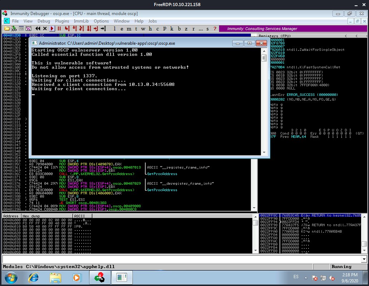Show CPU window with c button

[x=157, y=29]
